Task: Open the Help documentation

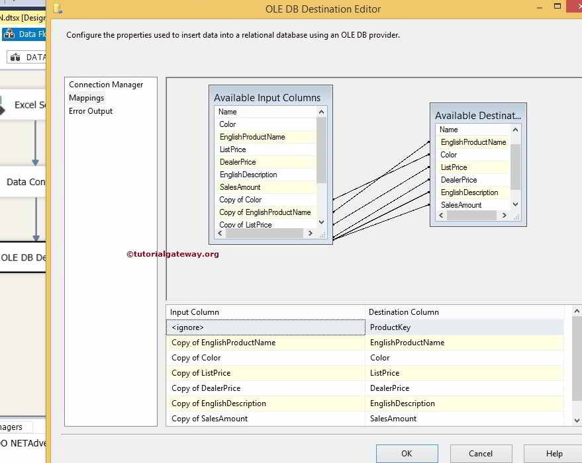Action: click(x=554, y=453)
